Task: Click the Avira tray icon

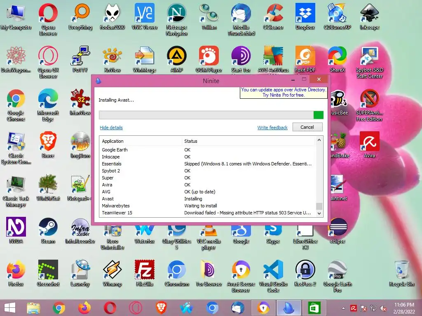Action: coord(354,308)
